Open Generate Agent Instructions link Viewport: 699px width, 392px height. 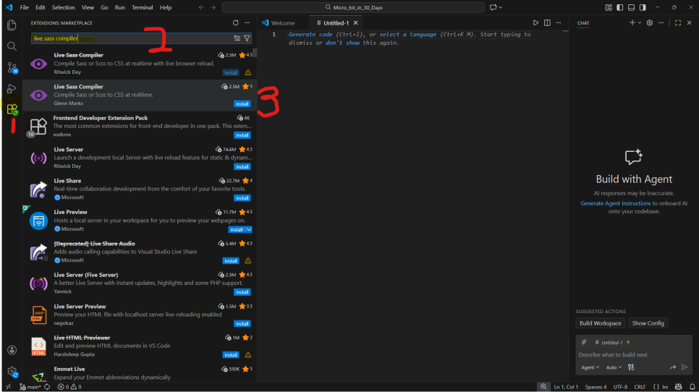tap(616, 203)
